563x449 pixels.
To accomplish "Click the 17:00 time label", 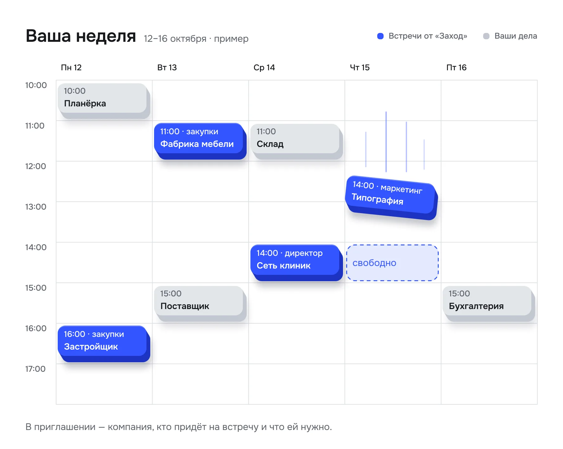I will tap(35, 369).
